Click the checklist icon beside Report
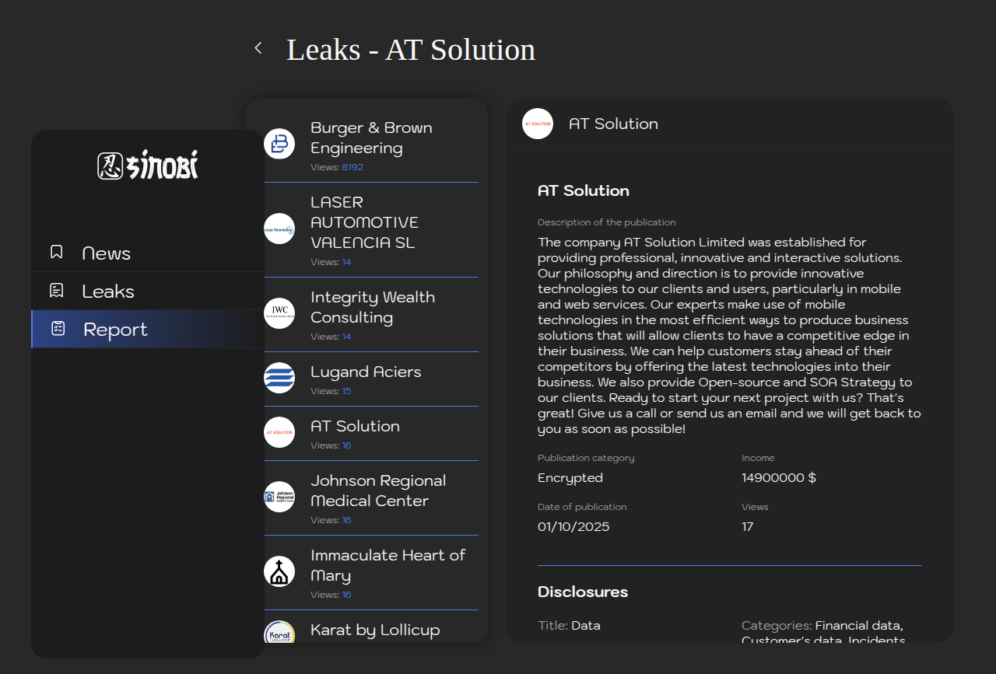Screen dimensions: 996x674 coord(58,329)
